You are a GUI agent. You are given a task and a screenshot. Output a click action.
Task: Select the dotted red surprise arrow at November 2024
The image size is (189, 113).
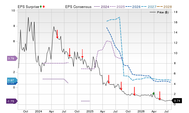(x=82, y=54)
